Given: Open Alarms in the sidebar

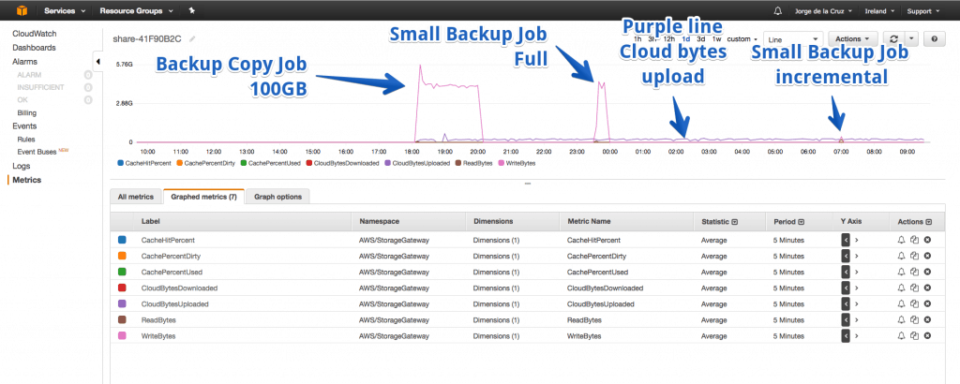Looking at the screenshot, I should pos(24,62).
